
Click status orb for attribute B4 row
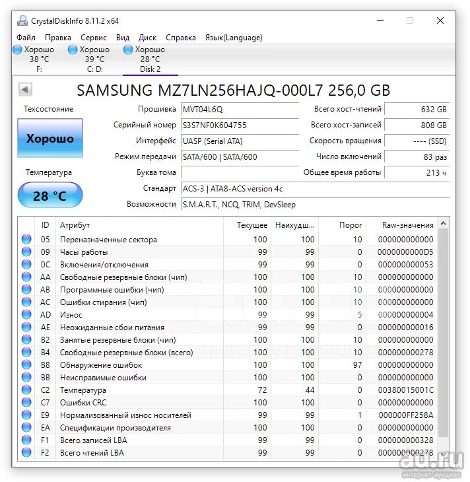pyautogui.click(x=26, y=352)
